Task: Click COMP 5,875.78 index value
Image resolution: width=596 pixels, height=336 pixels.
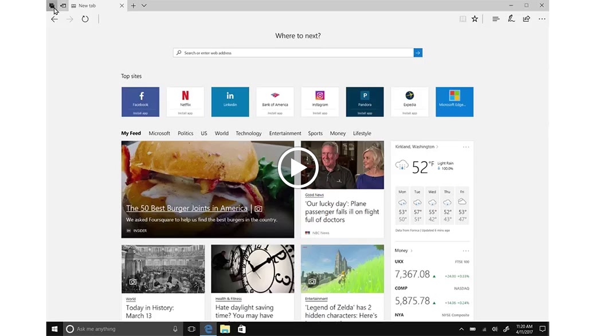Action: (413, 300)
